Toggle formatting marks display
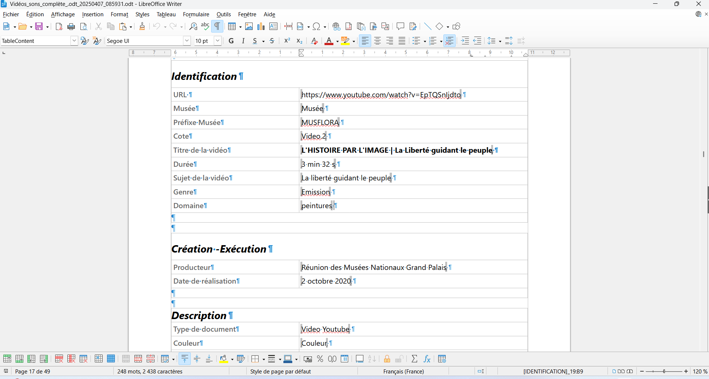The image size is (709, 379). tap(217, 26)
